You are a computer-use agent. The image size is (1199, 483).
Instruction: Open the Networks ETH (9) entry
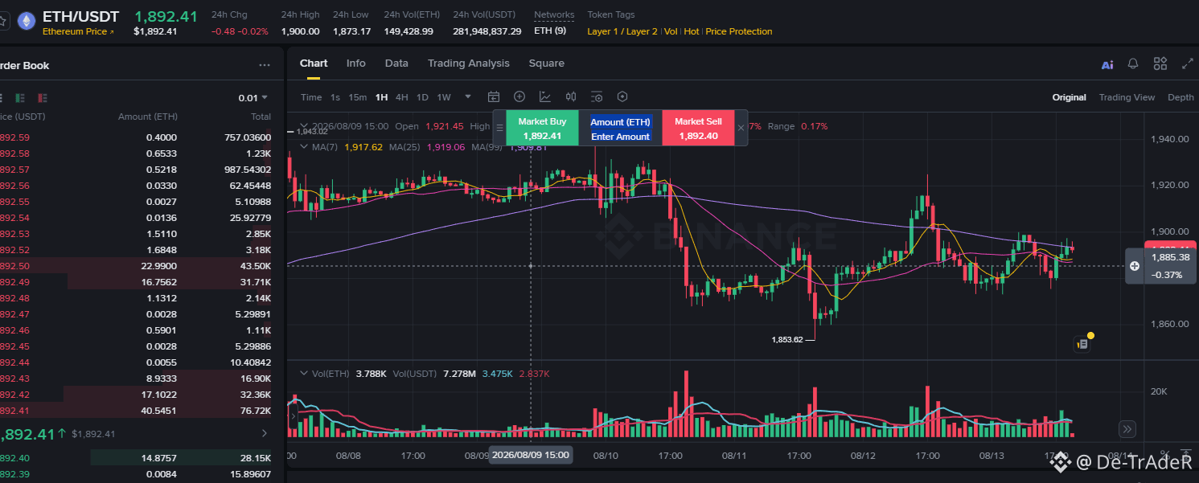click(x=550, y=31)
